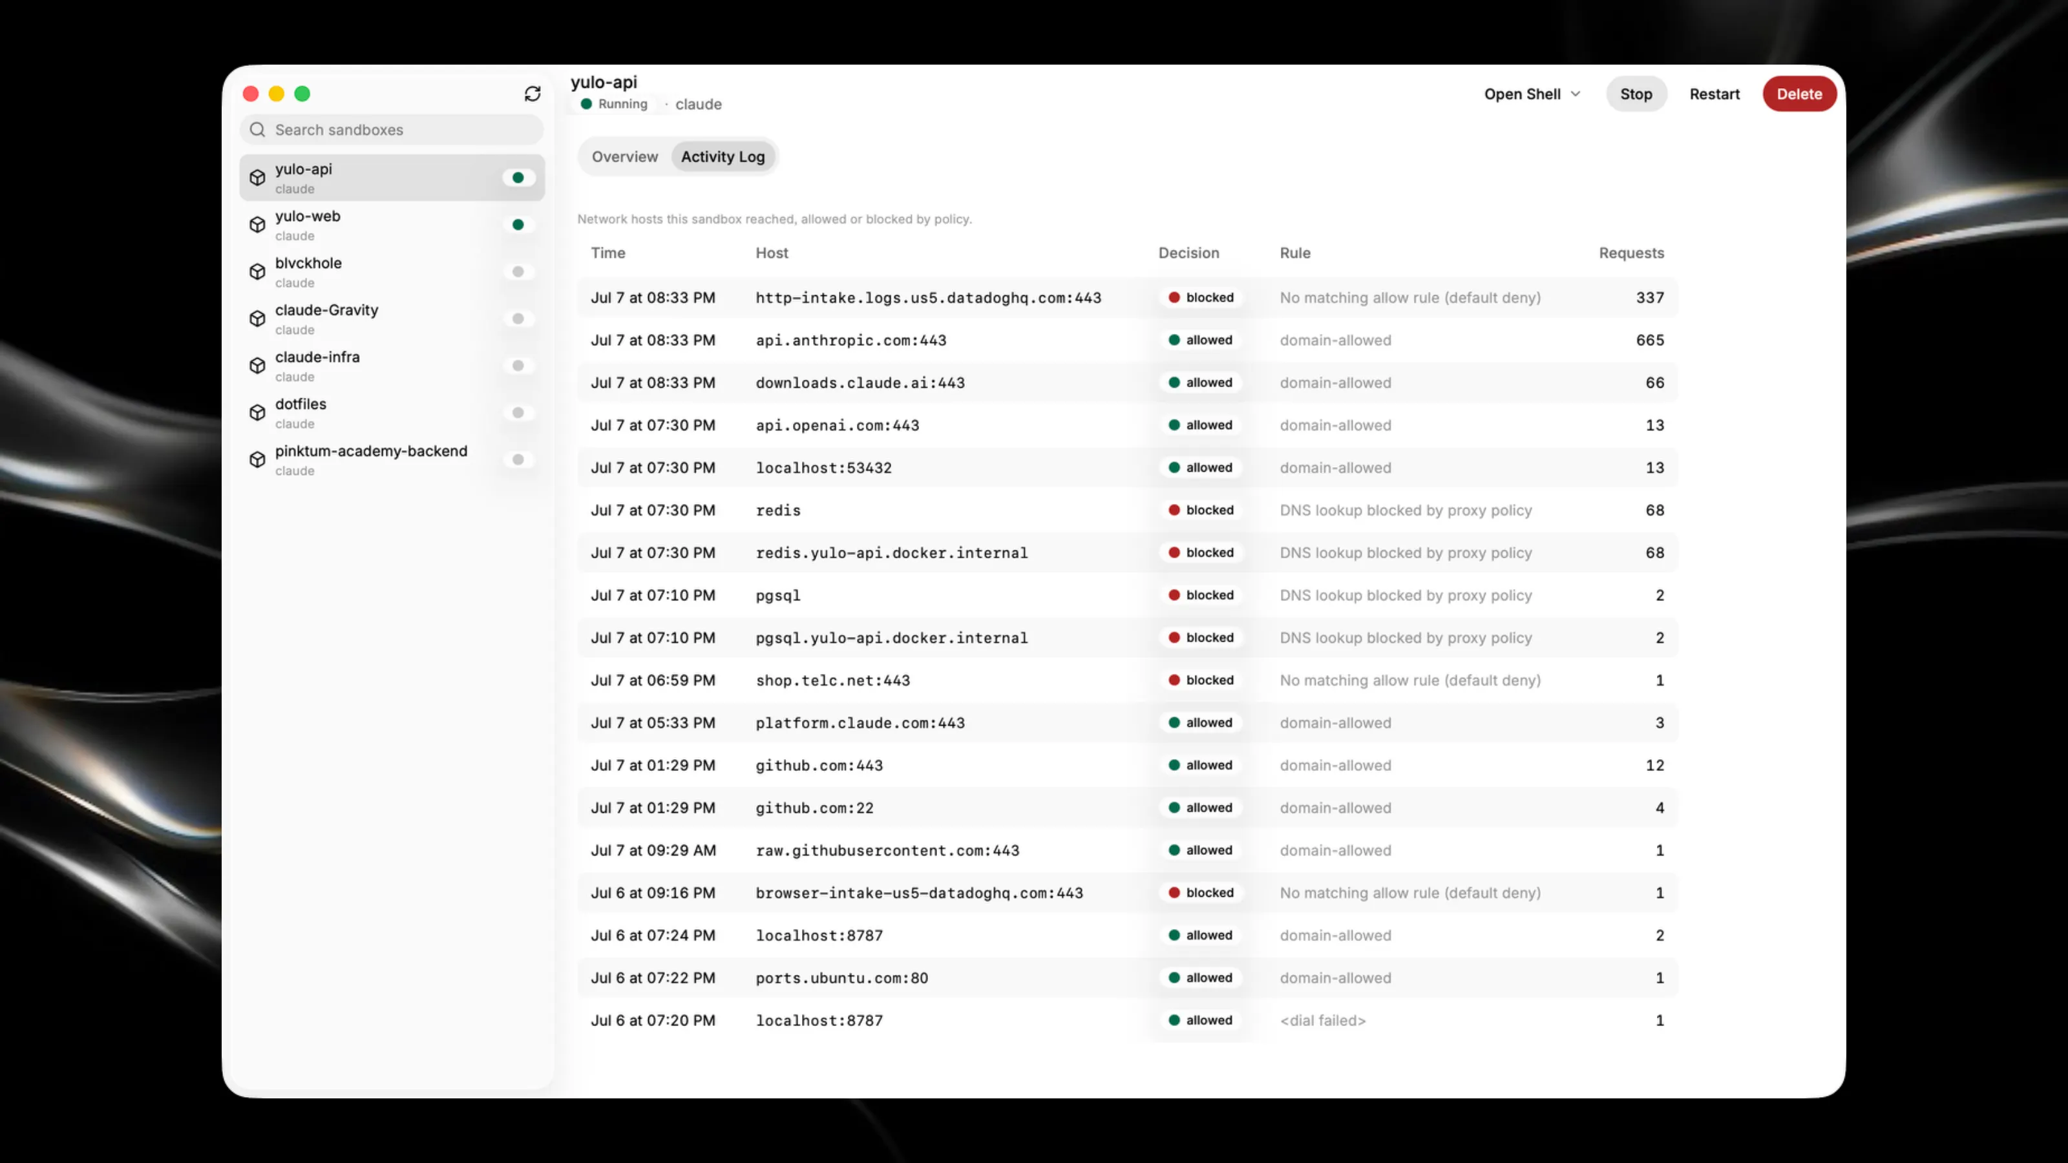Viewport: 2068px width, 1163px height.
Task: Select the pinktum-academy-backend sandbox in sidebar
Action: 392,459
